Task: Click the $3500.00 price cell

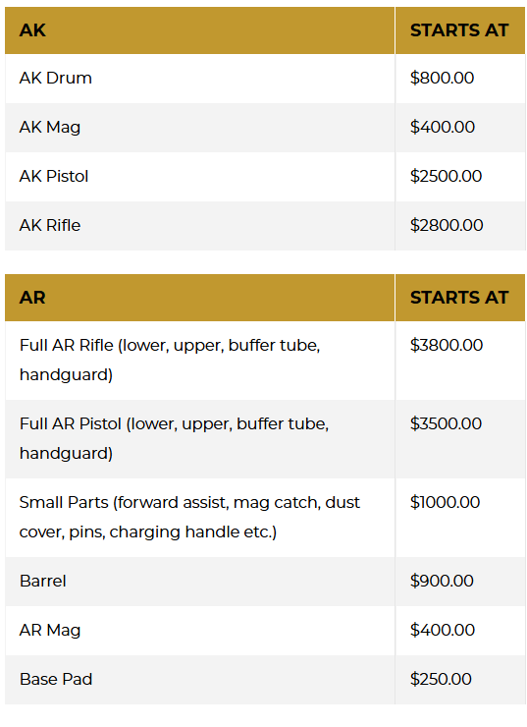Action: click(x=446, y=423)
